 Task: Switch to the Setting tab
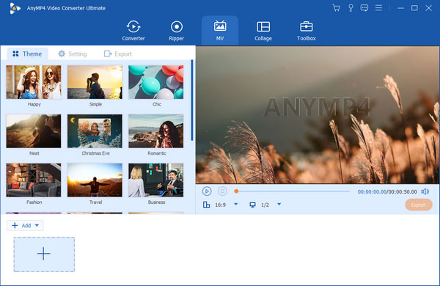[x=73, y=54]
